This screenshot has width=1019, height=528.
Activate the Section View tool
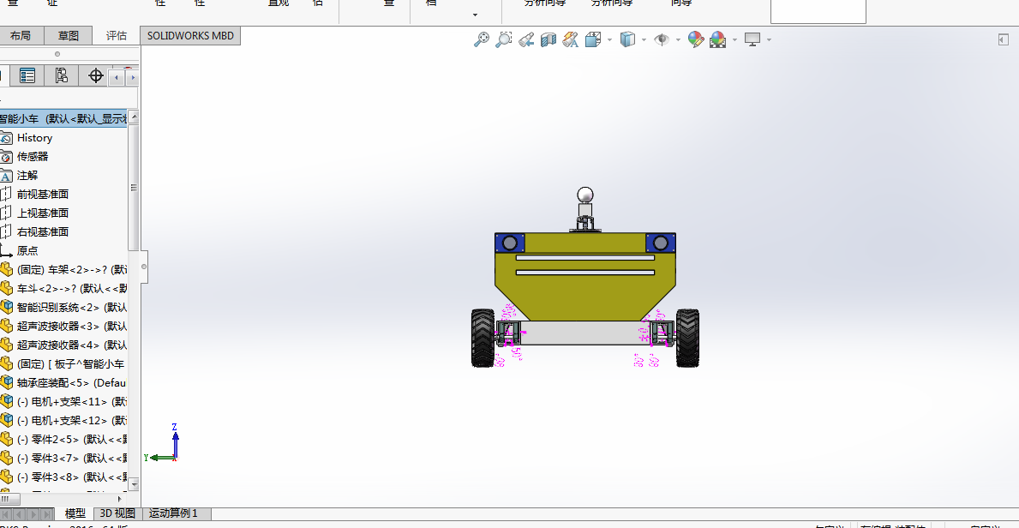click(548, 39)
